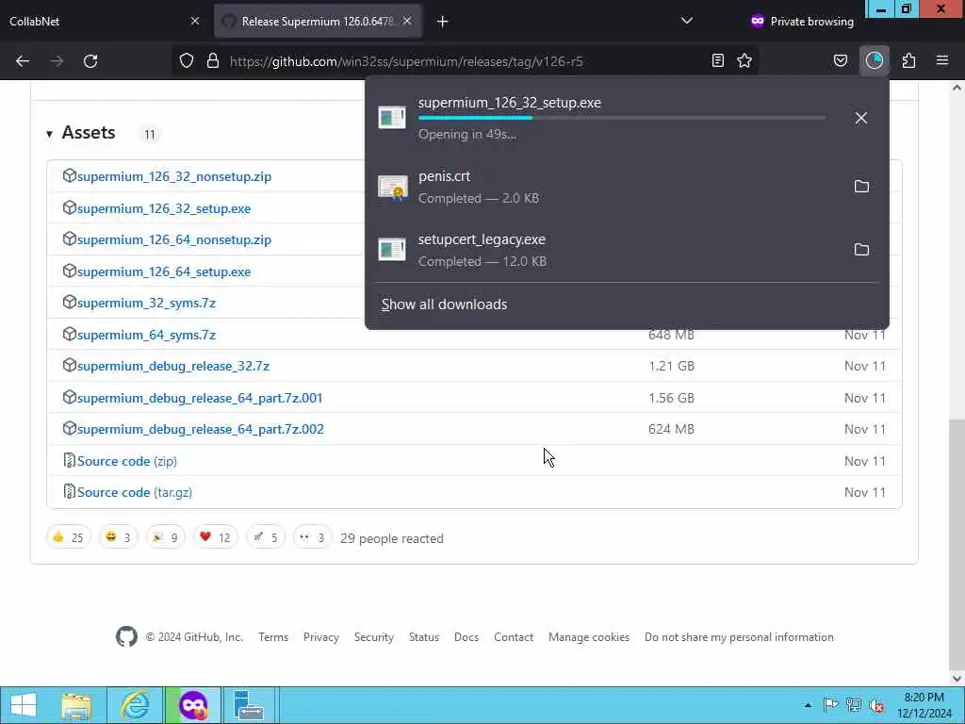Download supermium_126_64_setup.exe asset
The height and width of the screenshot is (724, 965).
[164, 272]
